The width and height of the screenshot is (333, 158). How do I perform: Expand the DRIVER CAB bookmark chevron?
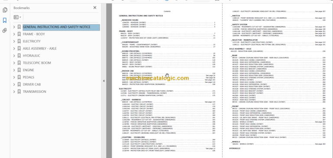coord(14,85)
